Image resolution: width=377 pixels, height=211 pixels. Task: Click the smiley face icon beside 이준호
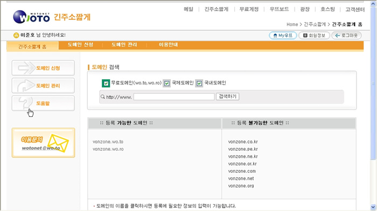click(16, 36)
